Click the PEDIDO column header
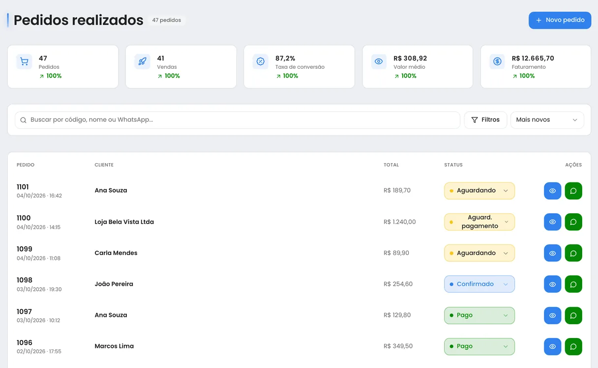The height and width of the screenshot is (368, 598). (x=26, y=165)
